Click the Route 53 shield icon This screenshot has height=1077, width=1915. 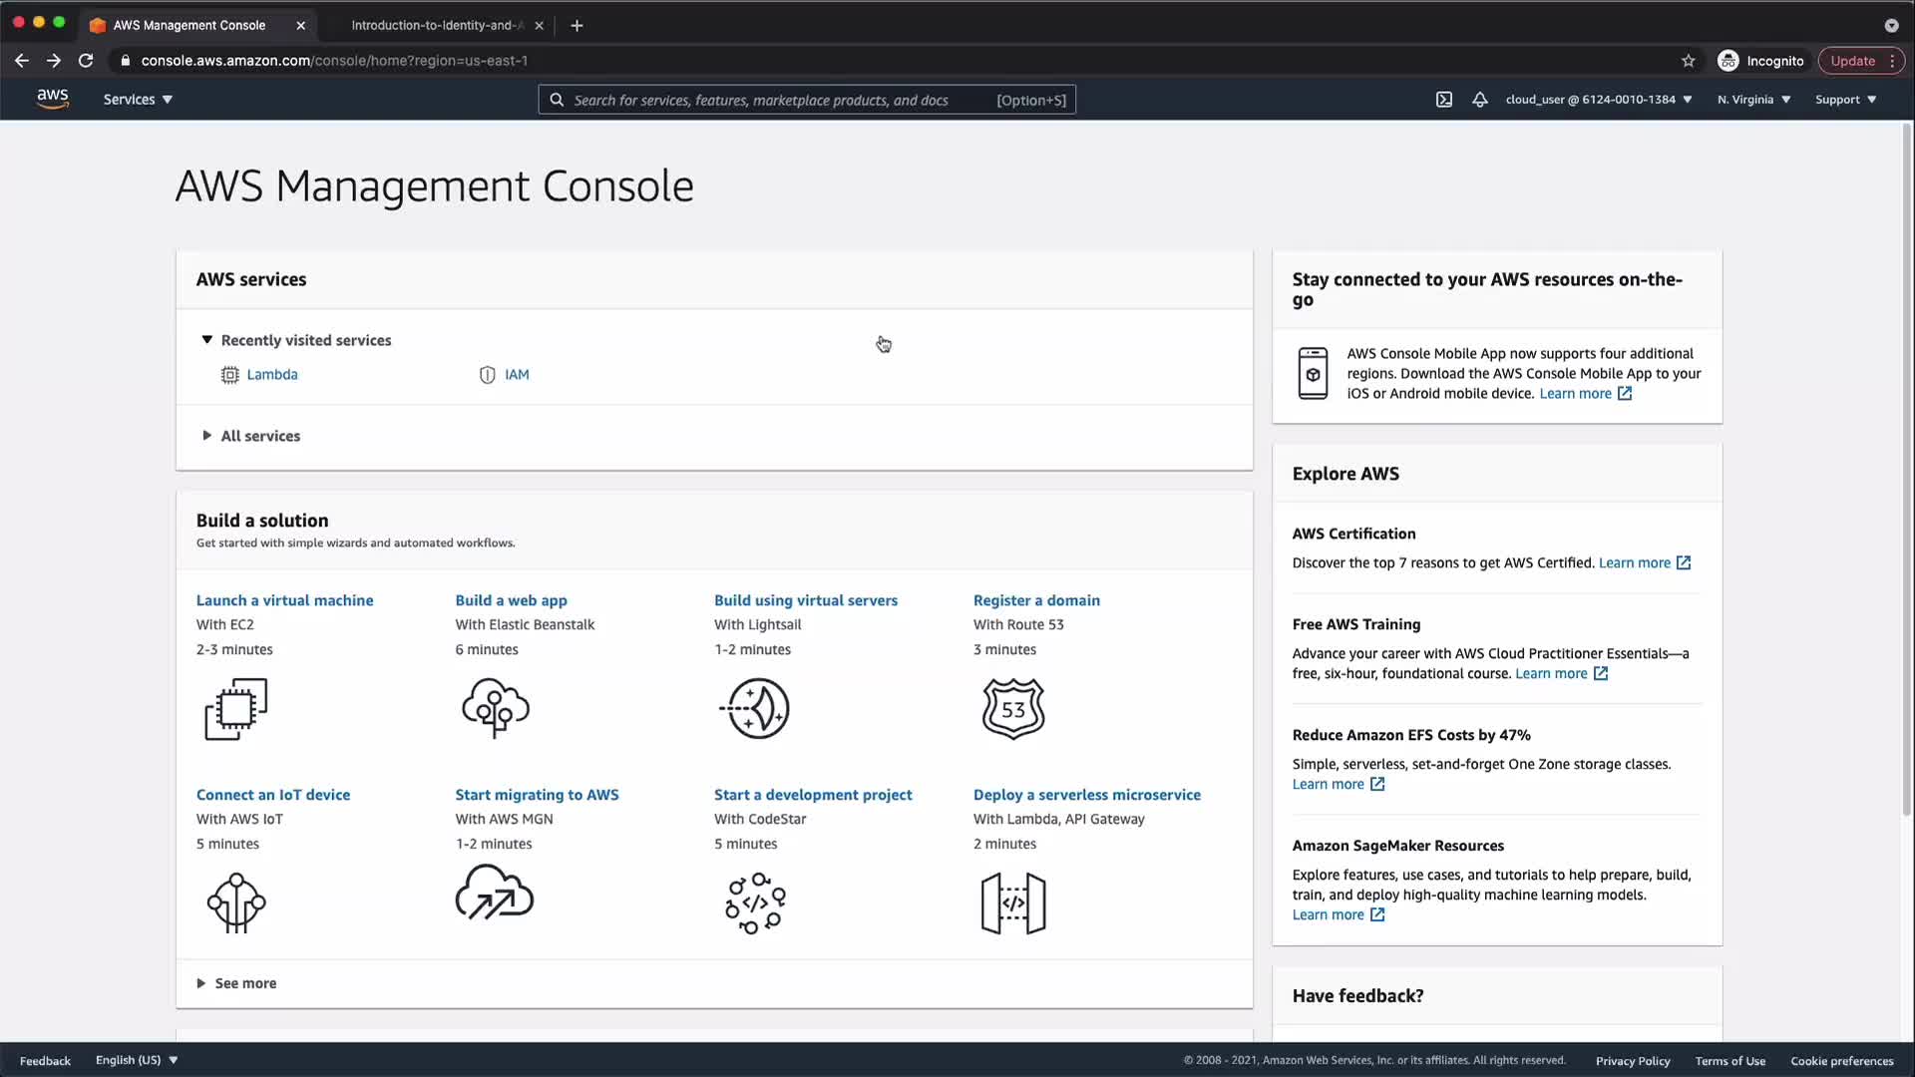tap(1013, 709)
